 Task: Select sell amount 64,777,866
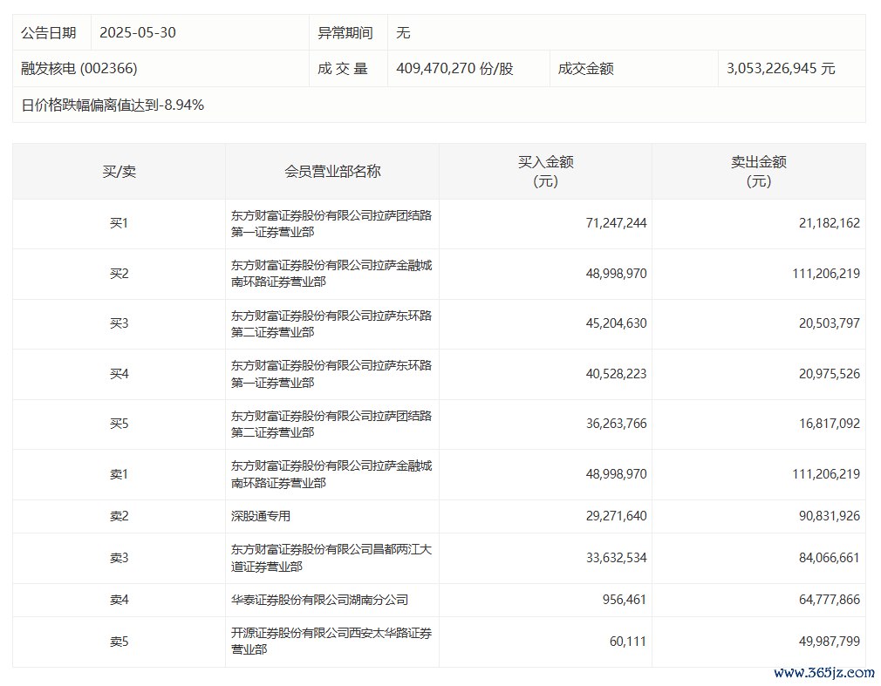pos(830,600)
